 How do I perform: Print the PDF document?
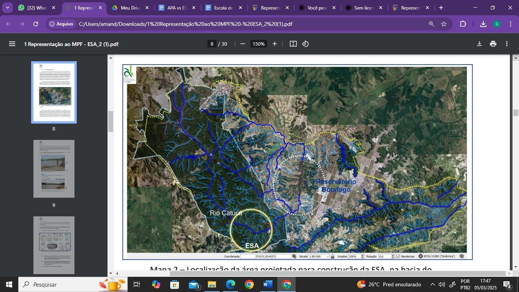click(x=493, y=44)
